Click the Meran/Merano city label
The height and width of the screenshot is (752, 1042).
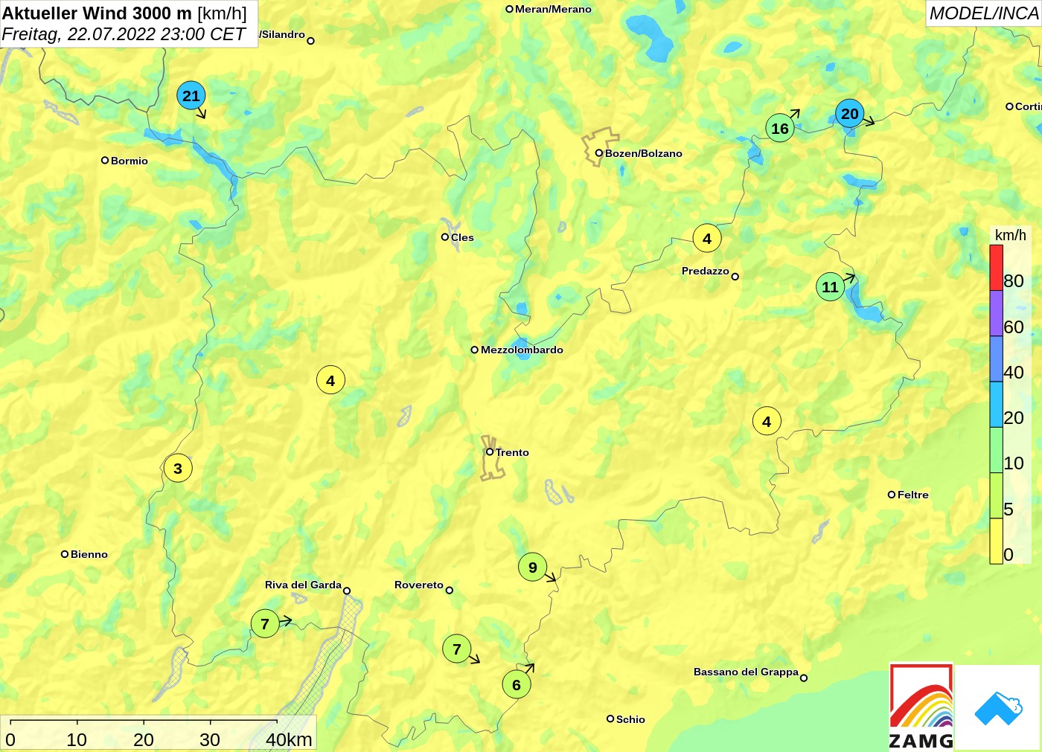pyautogui.click(x=553, y=9)
